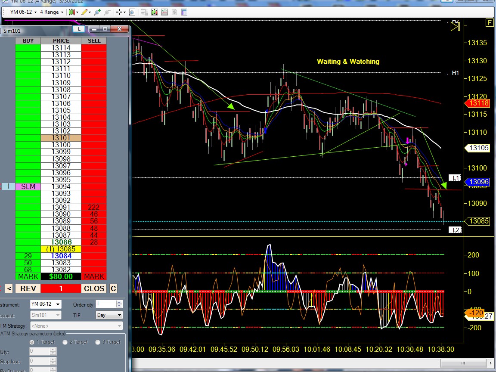The height and width of the screenshot is (372, 496).
Task: Click the C cancel button
Action: click(113, 288)
